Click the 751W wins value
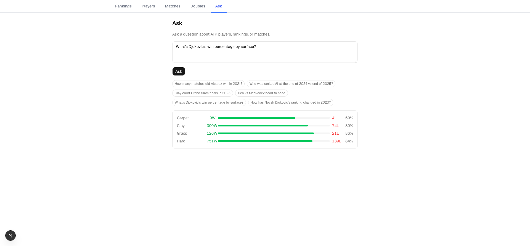Viewport: 530px width, 246px height. (212, 141)
